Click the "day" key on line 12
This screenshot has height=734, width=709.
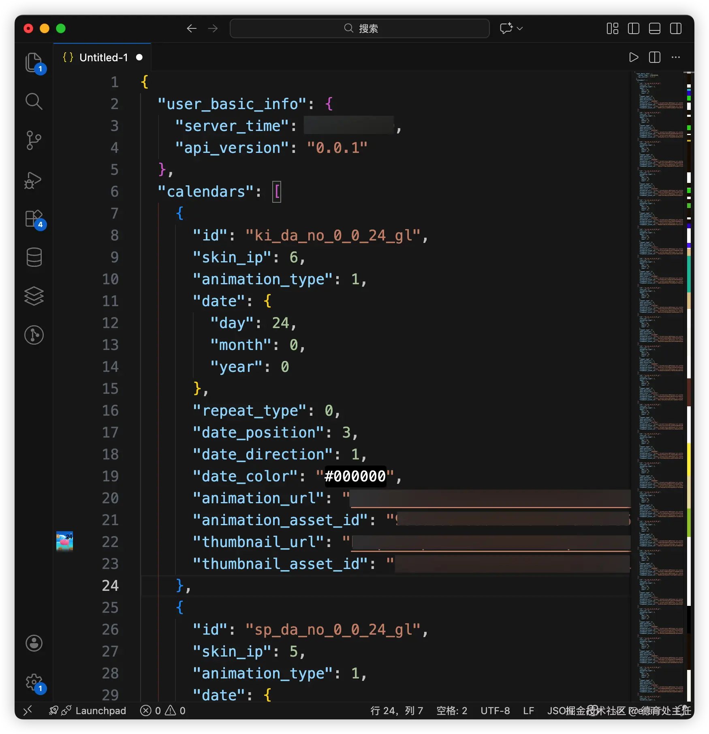click(x=232, y=323)
